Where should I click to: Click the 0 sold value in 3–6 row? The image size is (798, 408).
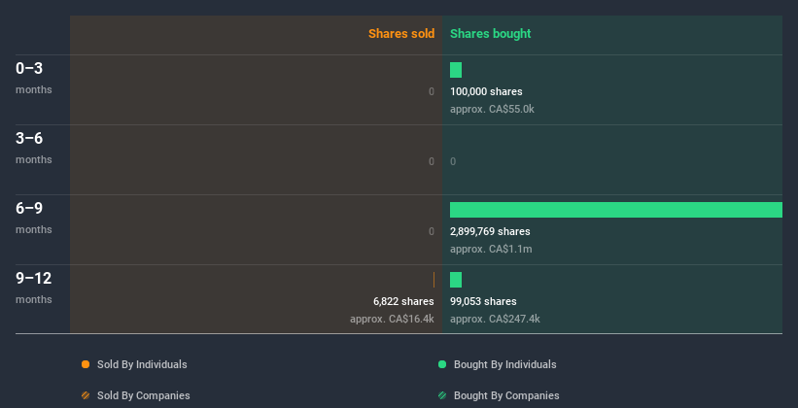432,162
